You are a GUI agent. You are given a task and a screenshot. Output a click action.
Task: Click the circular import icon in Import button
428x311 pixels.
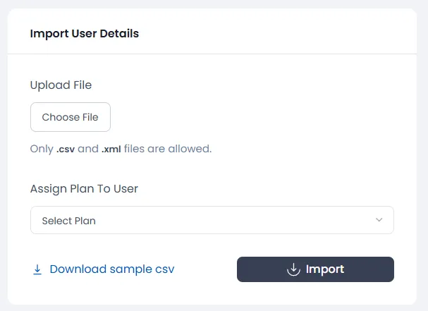point(293,269)
